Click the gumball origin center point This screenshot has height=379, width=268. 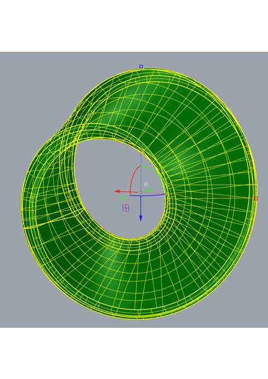click(x=141, y=192)
